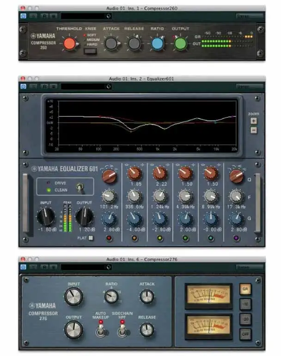The height and width of the screenshot is (356, 281).
Task: Toggle the yellow band 3 enable LED
Action: point(160,238)
